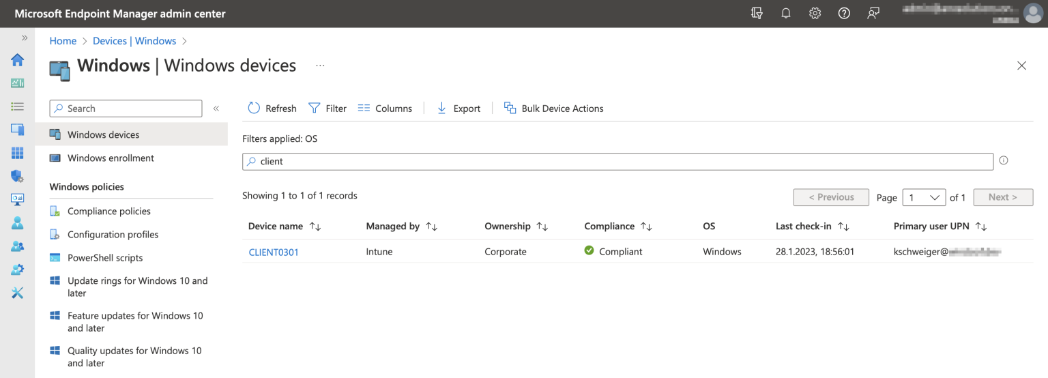Viewport: 1048px width, 378px height.
Task: Click Filter in the toolbar
Action: [327, 108]
